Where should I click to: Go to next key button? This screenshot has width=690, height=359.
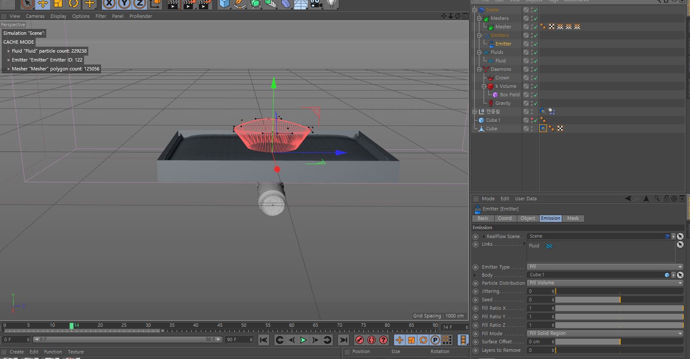(327, 340)
